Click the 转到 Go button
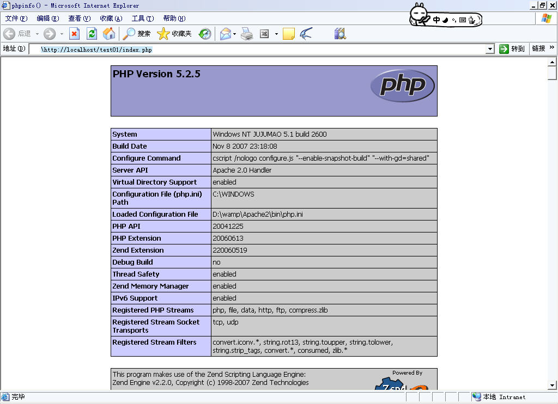558x404 pixels. (x=512, y=48)
